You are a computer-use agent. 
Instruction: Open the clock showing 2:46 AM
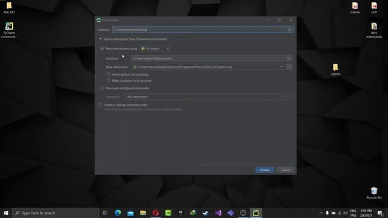tap(366, 213)
